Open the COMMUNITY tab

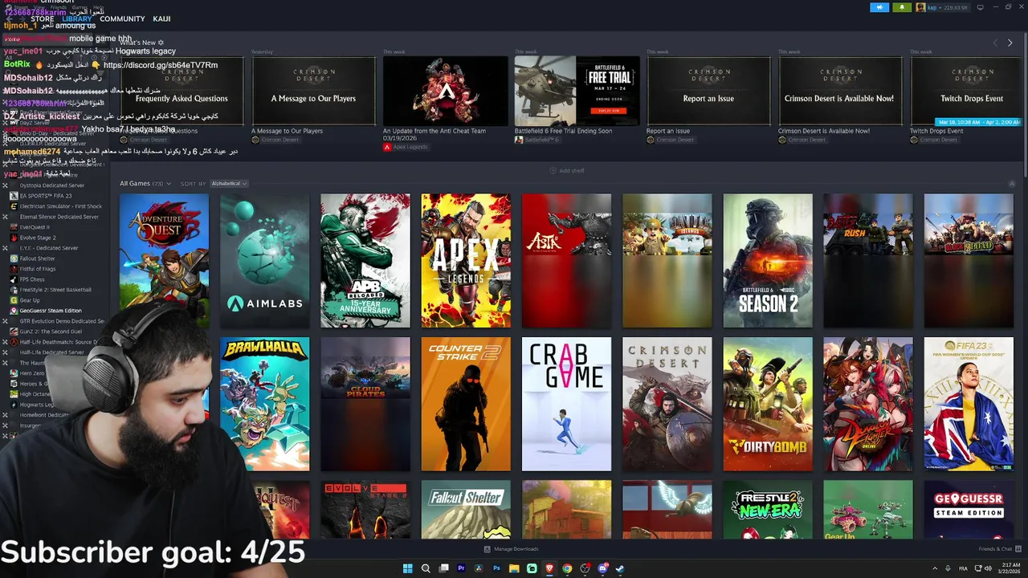click(122, 18)
